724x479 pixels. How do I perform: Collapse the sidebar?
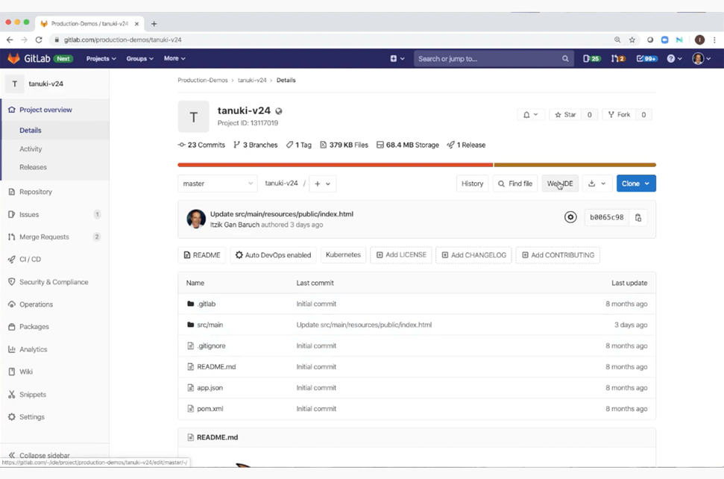pos(44,455)
